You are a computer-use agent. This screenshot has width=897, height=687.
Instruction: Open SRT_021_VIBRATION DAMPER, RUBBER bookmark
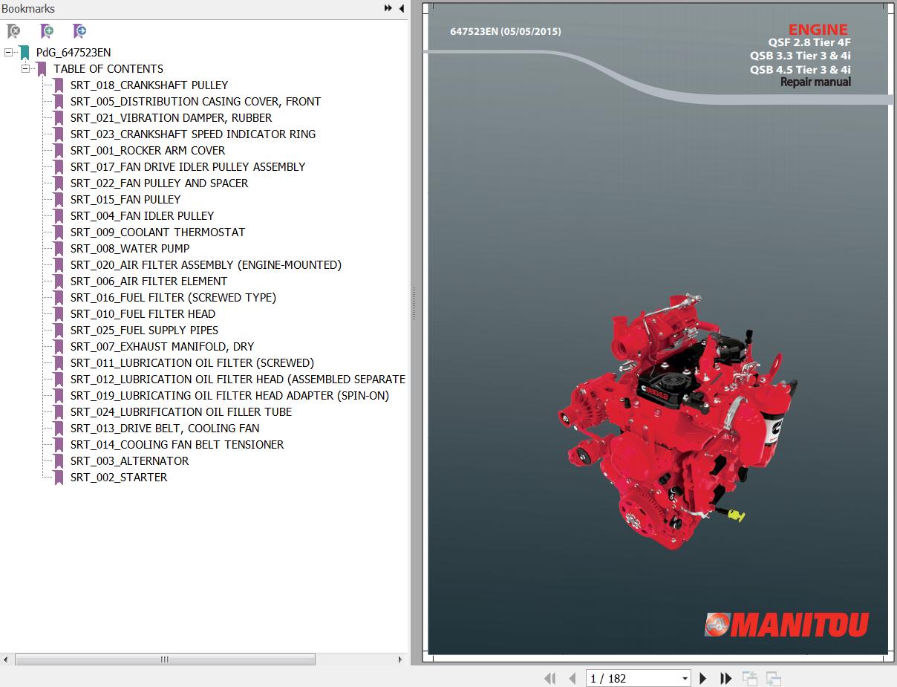point(172,118)
